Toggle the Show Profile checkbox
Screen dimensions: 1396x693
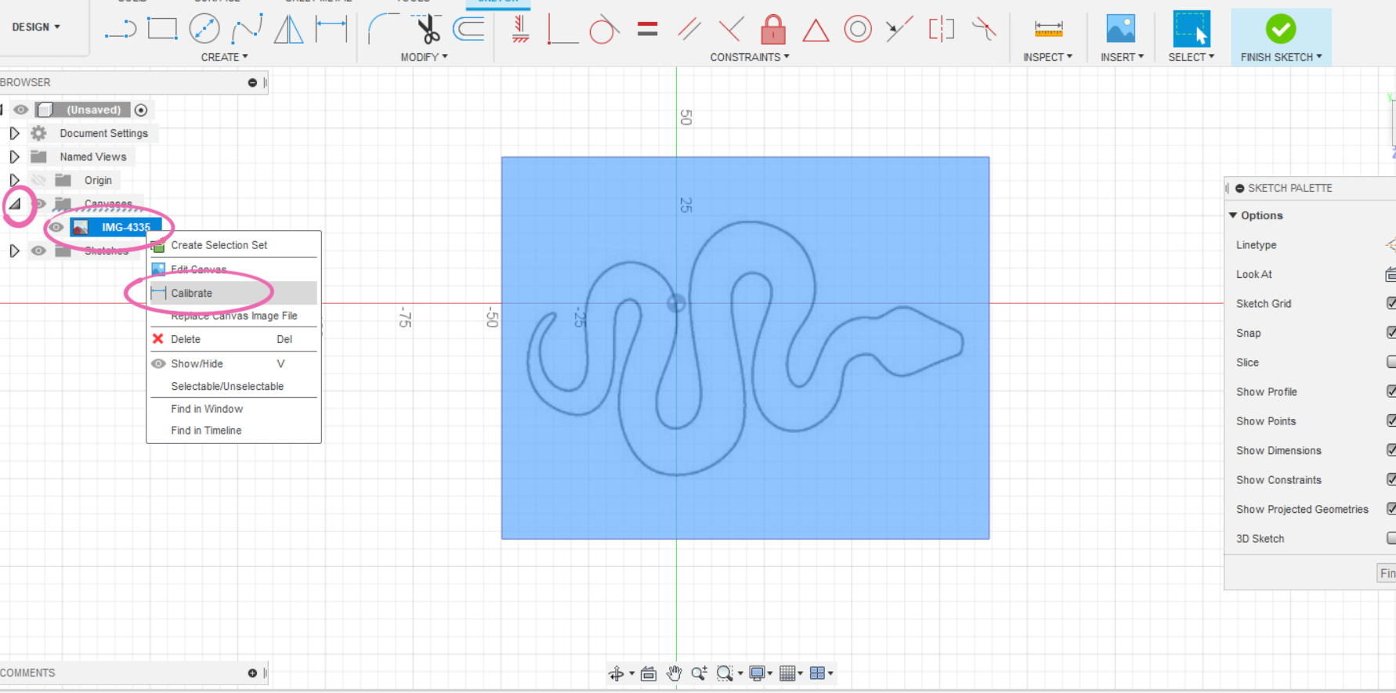click(x=1391, y=391)
